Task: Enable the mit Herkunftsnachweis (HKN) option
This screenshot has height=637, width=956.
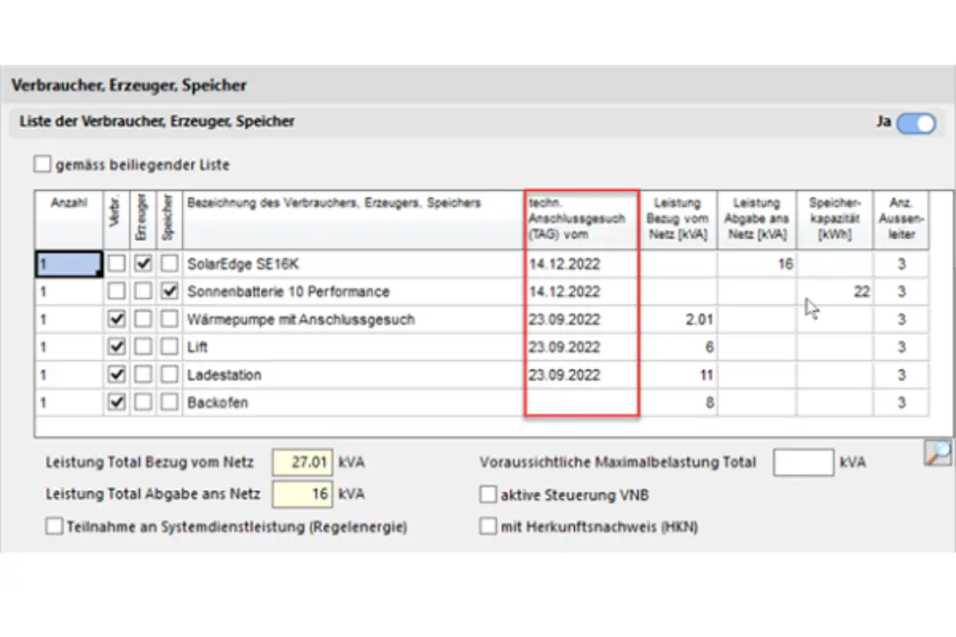Action: click(488, 527)
